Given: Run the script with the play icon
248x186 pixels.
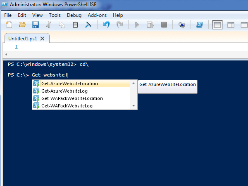Looking at the screenshot, I should 137,25.
